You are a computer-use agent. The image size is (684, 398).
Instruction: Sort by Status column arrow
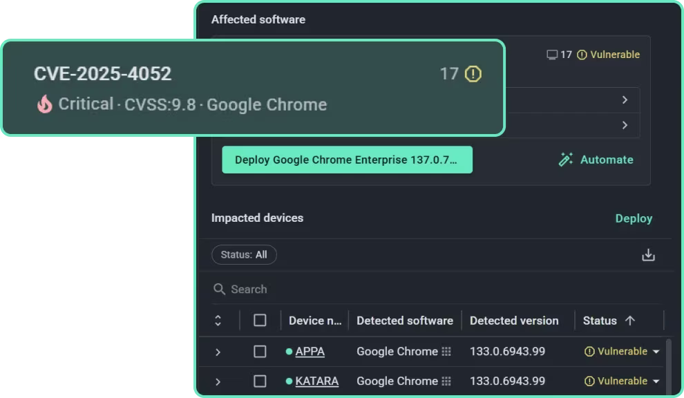[x=629, y=321]
